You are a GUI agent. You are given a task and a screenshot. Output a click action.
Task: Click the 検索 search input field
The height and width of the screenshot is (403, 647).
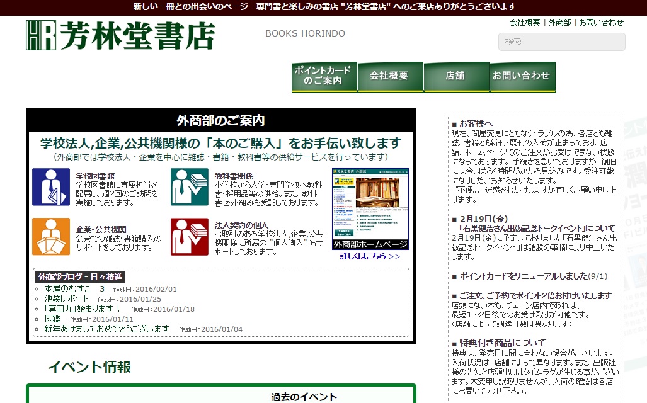[561, 42]
